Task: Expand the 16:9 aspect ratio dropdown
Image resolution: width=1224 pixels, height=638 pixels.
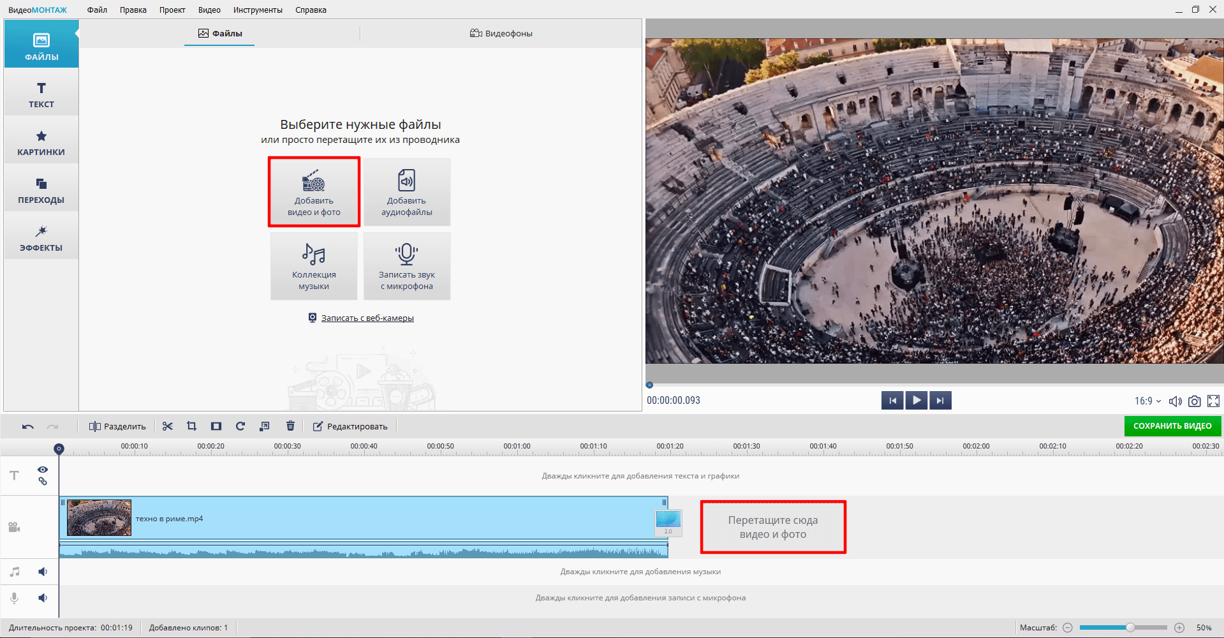Action: (1147, 401)
